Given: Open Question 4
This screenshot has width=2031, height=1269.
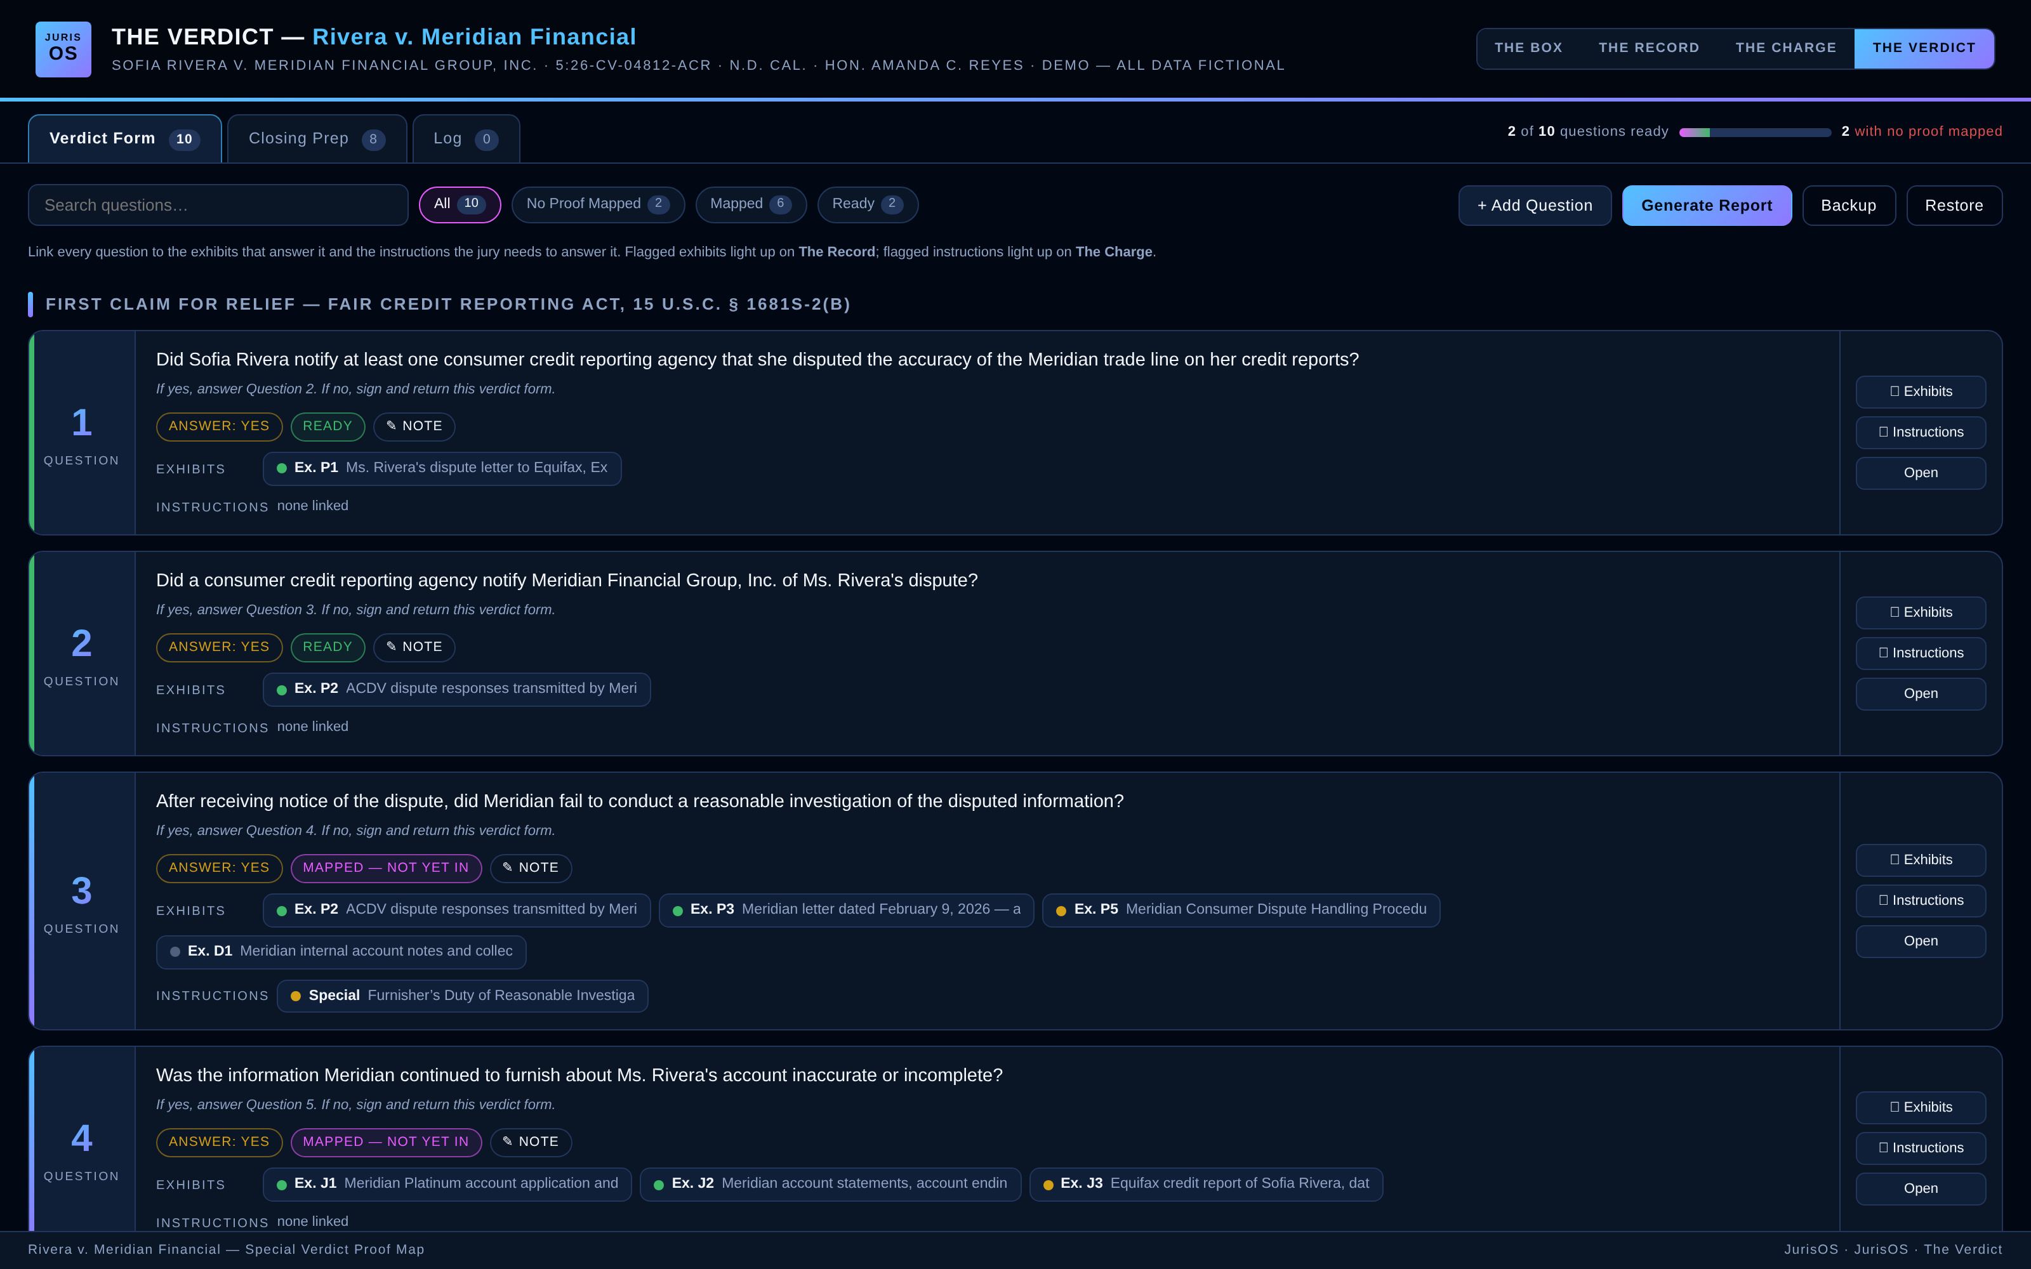Looking at the screenshot, I should point(1920,1188).
